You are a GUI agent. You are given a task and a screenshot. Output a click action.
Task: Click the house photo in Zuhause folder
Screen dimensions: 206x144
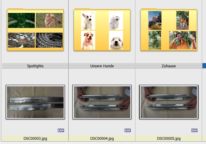tap(155, 21)
